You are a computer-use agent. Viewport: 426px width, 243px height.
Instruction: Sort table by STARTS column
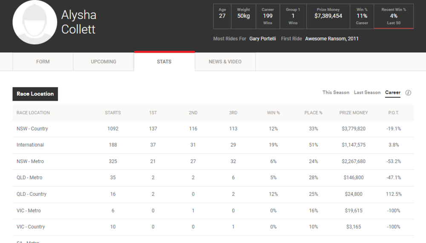coord(113,113)
